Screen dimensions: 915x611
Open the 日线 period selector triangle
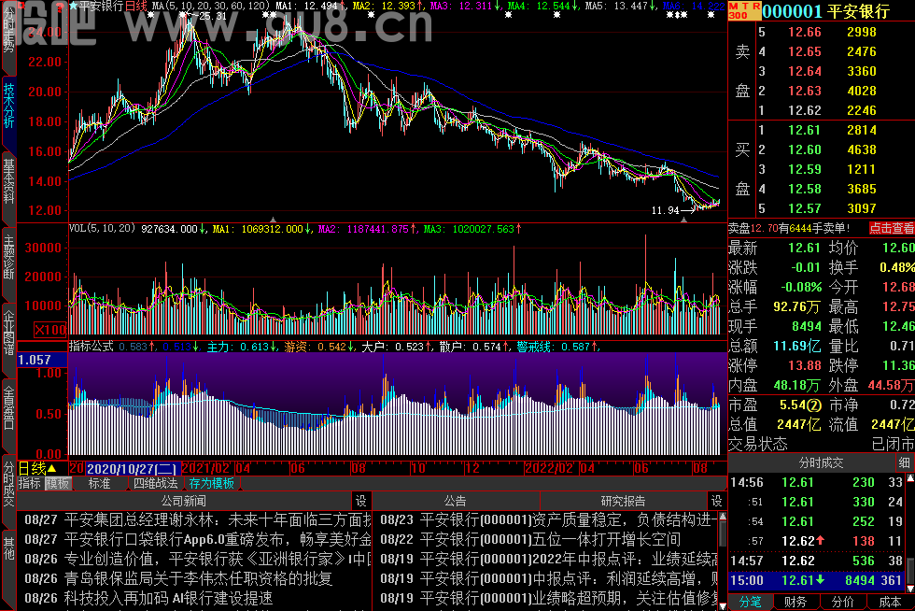point(52,468)
